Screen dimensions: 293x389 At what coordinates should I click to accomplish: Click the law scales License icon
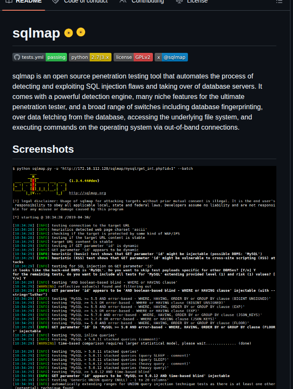tap(179, 1)
